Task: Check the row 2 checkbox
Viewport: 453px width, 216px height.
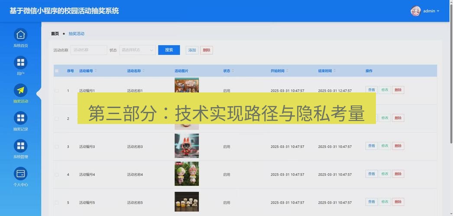Action: [57, 119]
